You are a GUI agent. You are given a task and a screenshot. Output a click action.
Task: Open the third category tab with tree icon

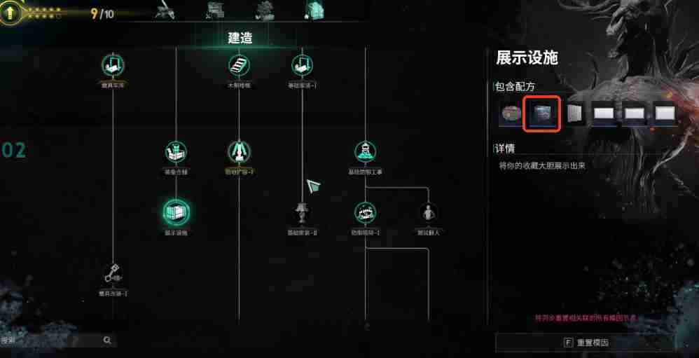pyautogui.click(x=264, y=10)
